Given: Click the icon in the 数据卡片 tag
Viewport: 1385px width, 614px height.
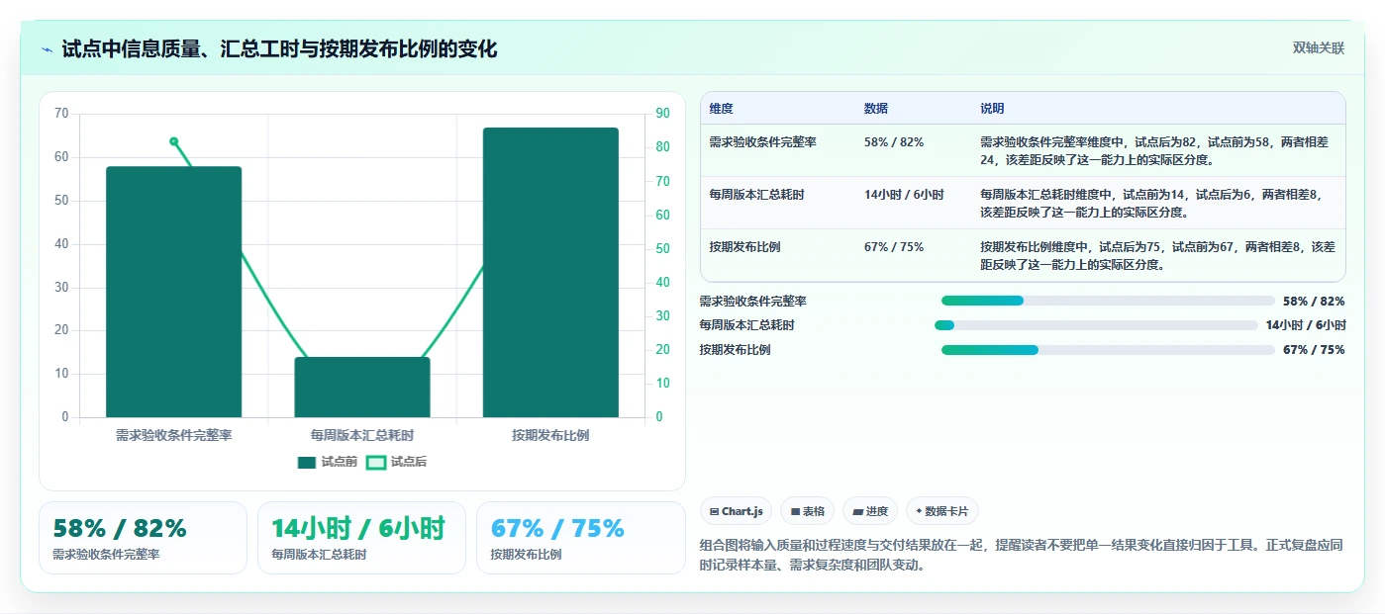Looking at the screenshot, I should click(919, 511).
